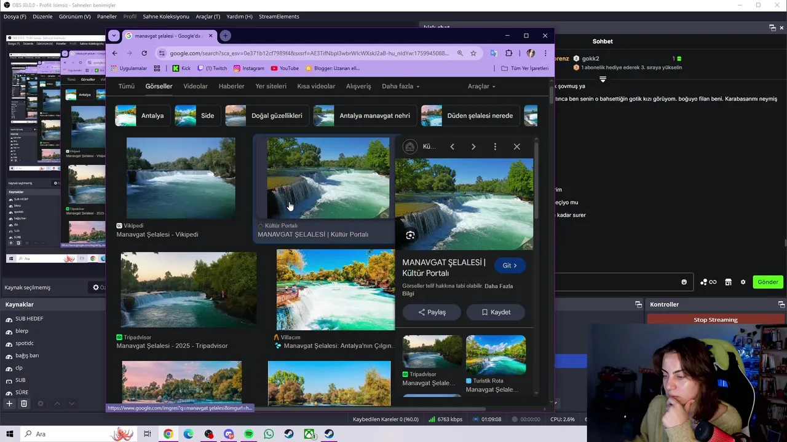Viewport: 787px width, 442px height.
Task: Show the next image in the preview panel
Action: [473, 147]
